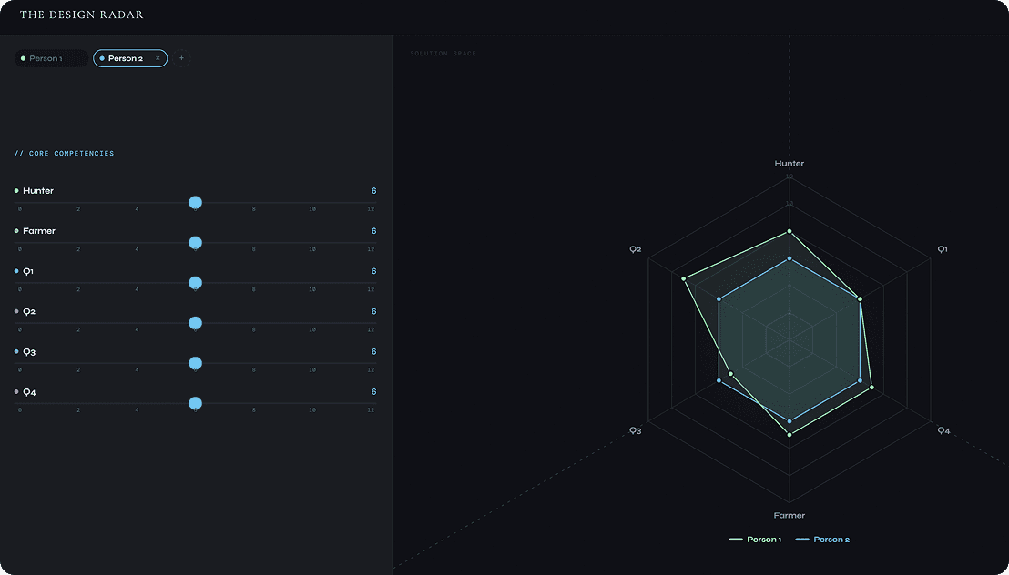Click the Q3 axis label on radar

pos(635,431)
